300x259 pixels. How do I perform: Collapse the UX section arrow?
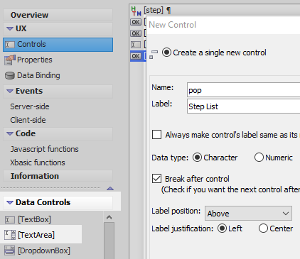pos(10,28)
